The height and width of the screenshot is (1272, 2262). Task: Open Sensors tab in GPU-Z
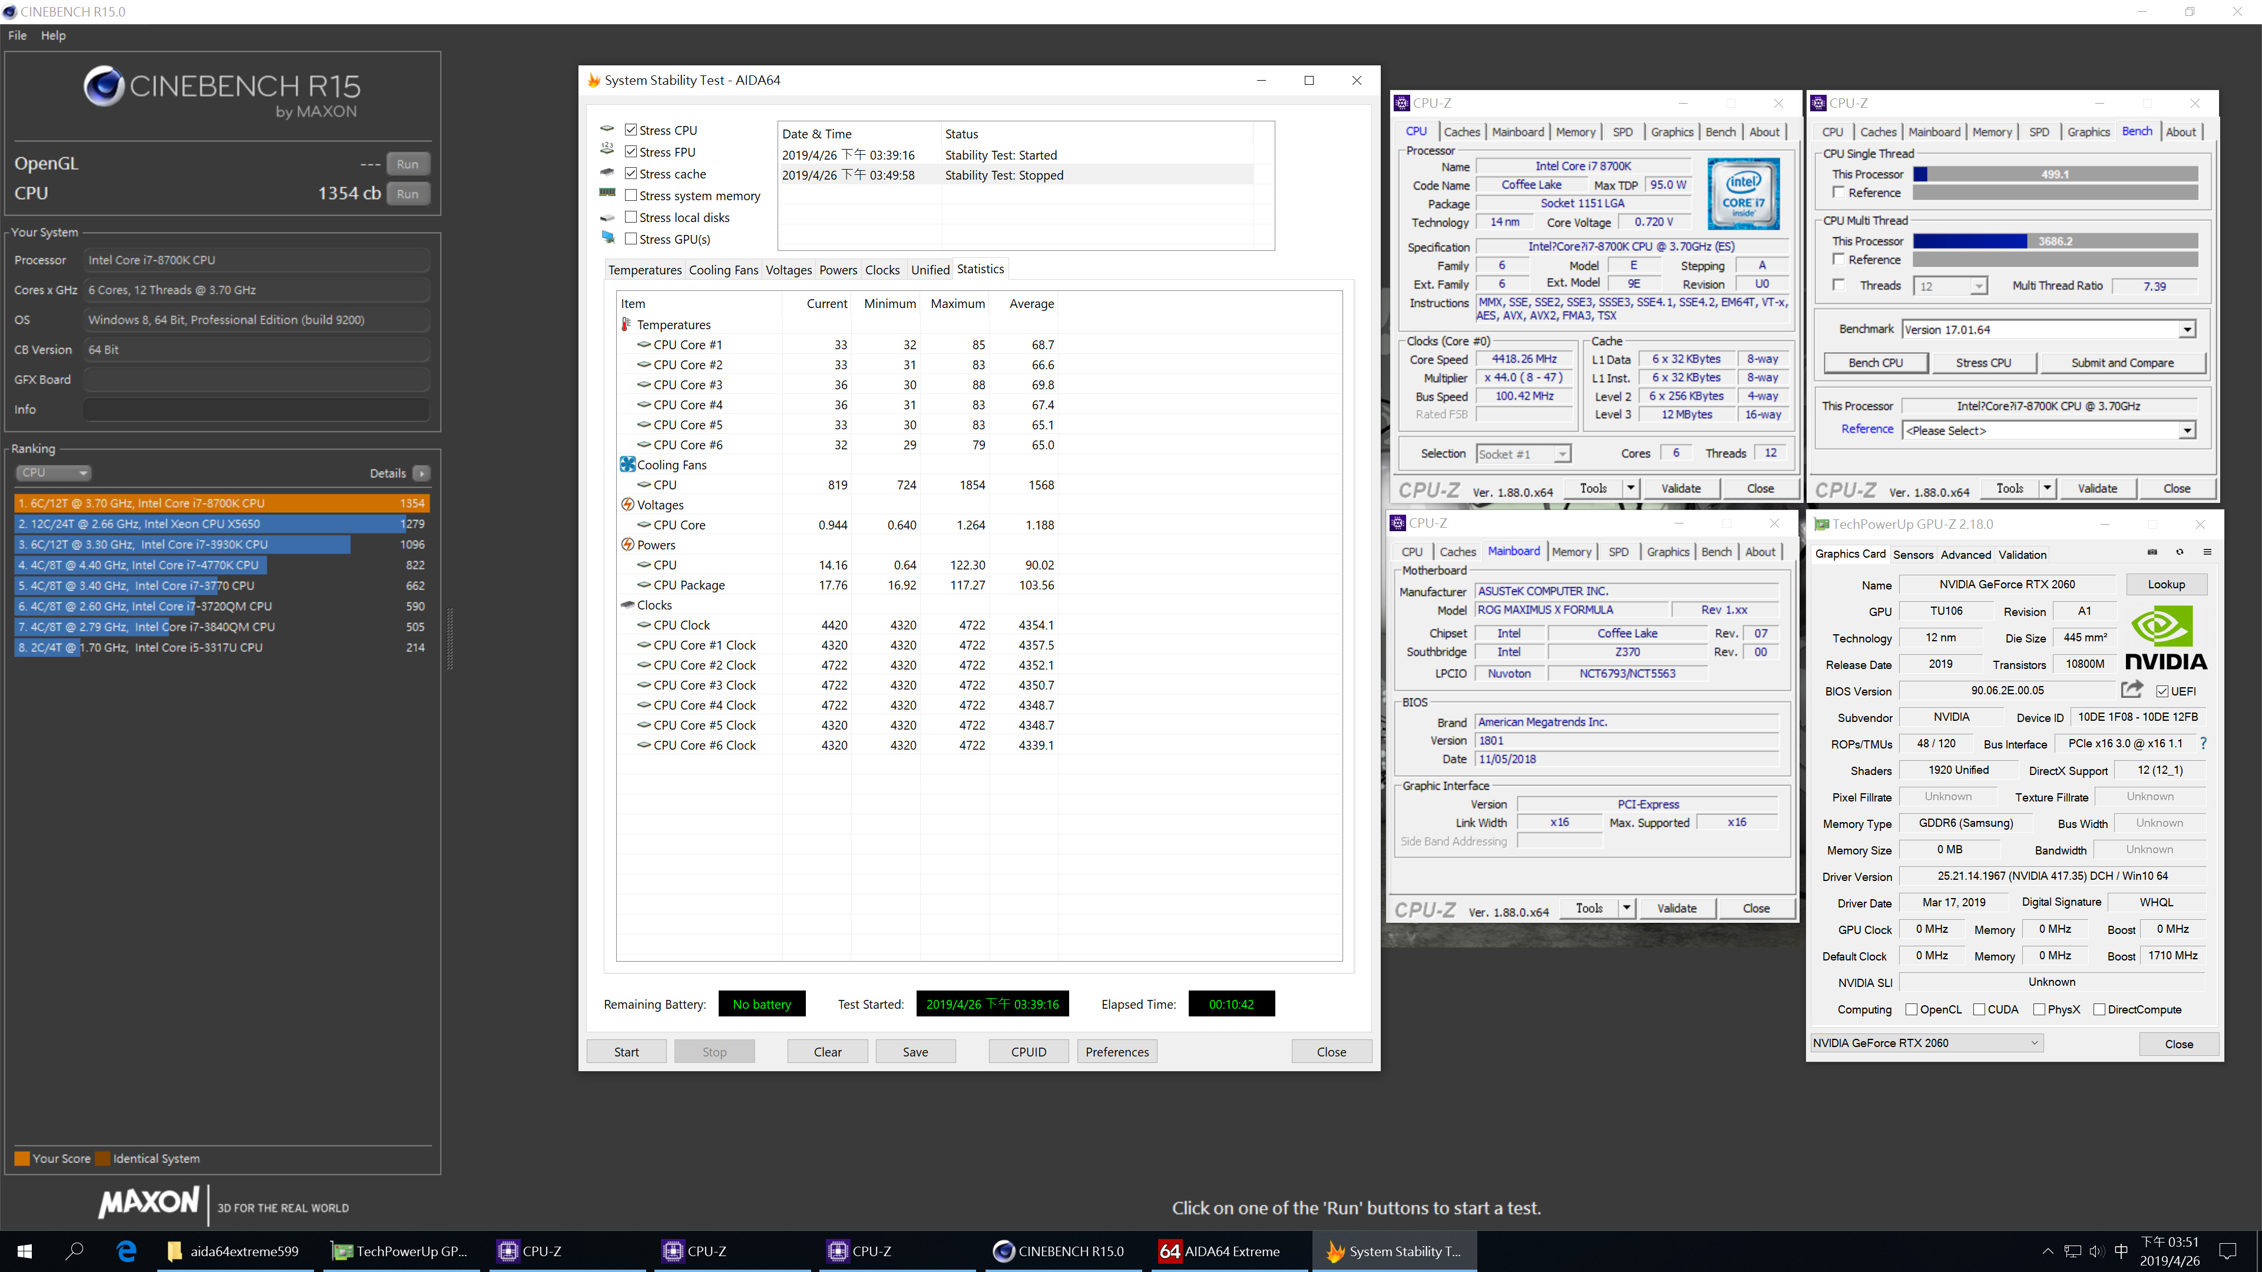pyautogui.click(x=1913, y=554)
